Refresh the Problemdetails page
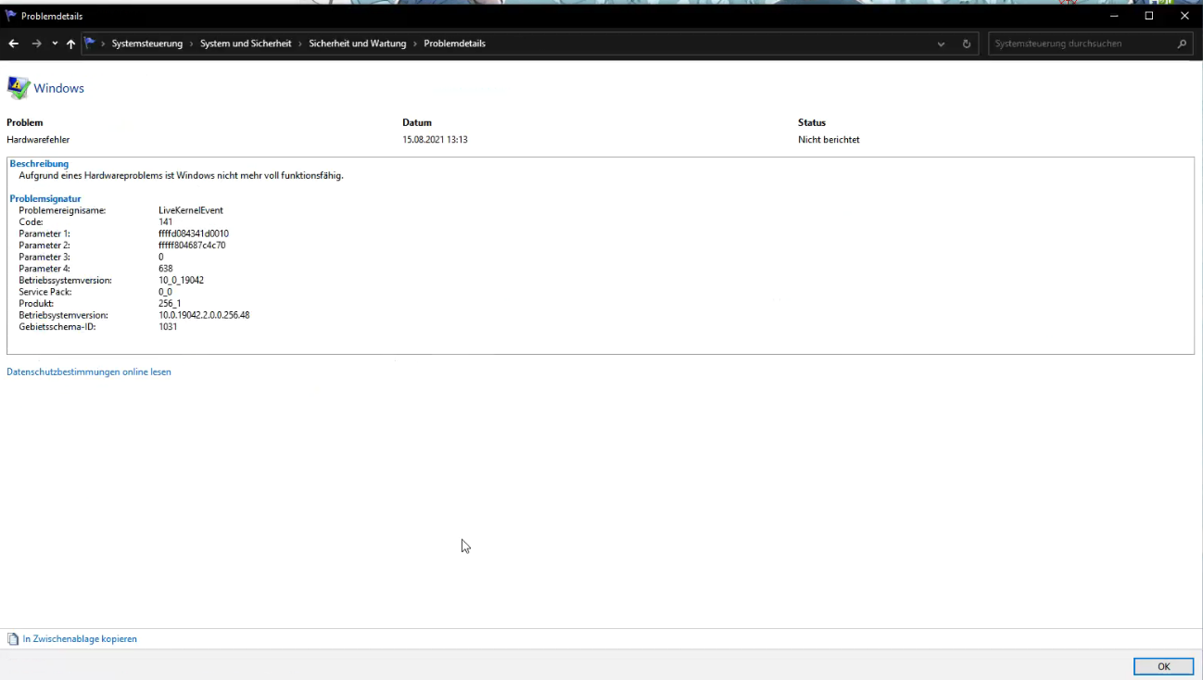Image resolution: width=1203 pixels, height=680 pixels. pos(967,44)
